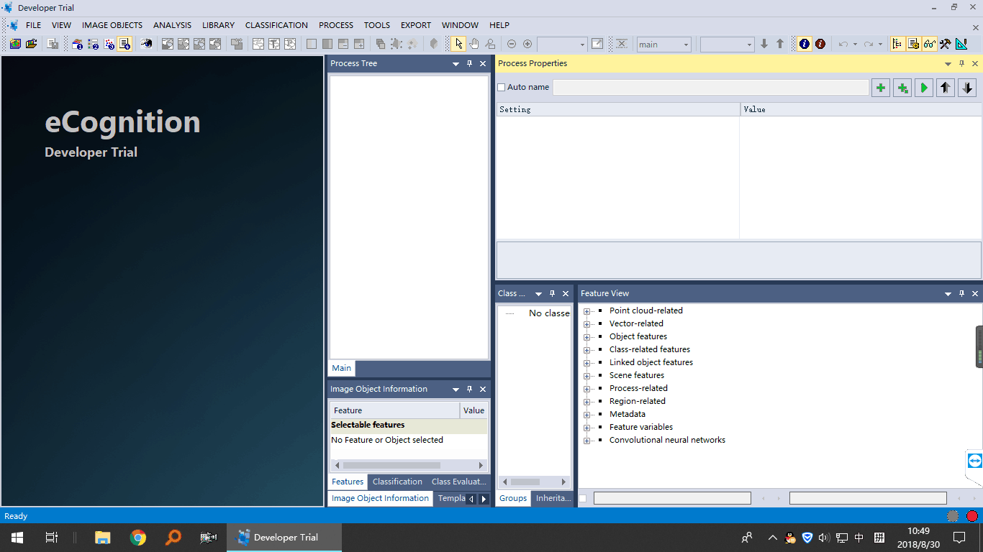Click the Value header in Process Properties
The height and width of the screenshot is (552, 983).
coord(861,109)
